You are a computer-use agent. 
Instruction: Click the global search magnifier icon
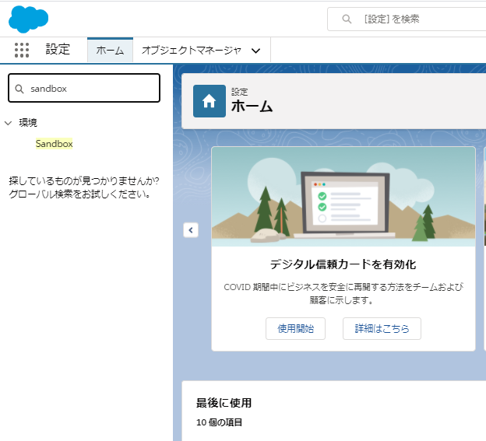(x=347, y=19)
